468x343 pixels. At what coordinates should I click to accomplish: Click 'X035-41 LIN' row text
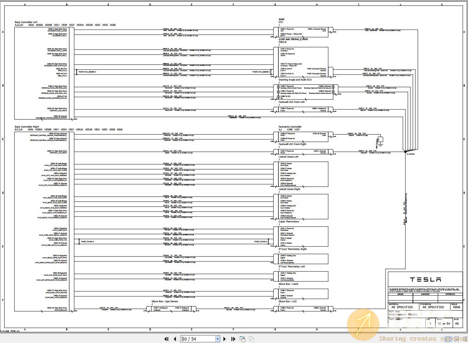62,96
